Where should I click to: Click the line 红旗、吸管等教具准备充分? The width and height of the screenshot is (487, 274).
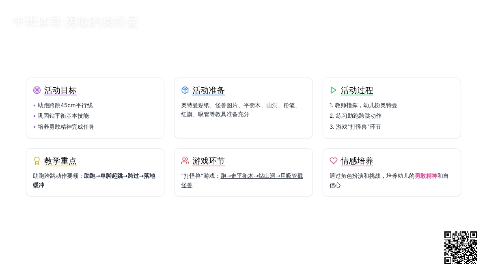pyautogui.click(x=215, y=114)
